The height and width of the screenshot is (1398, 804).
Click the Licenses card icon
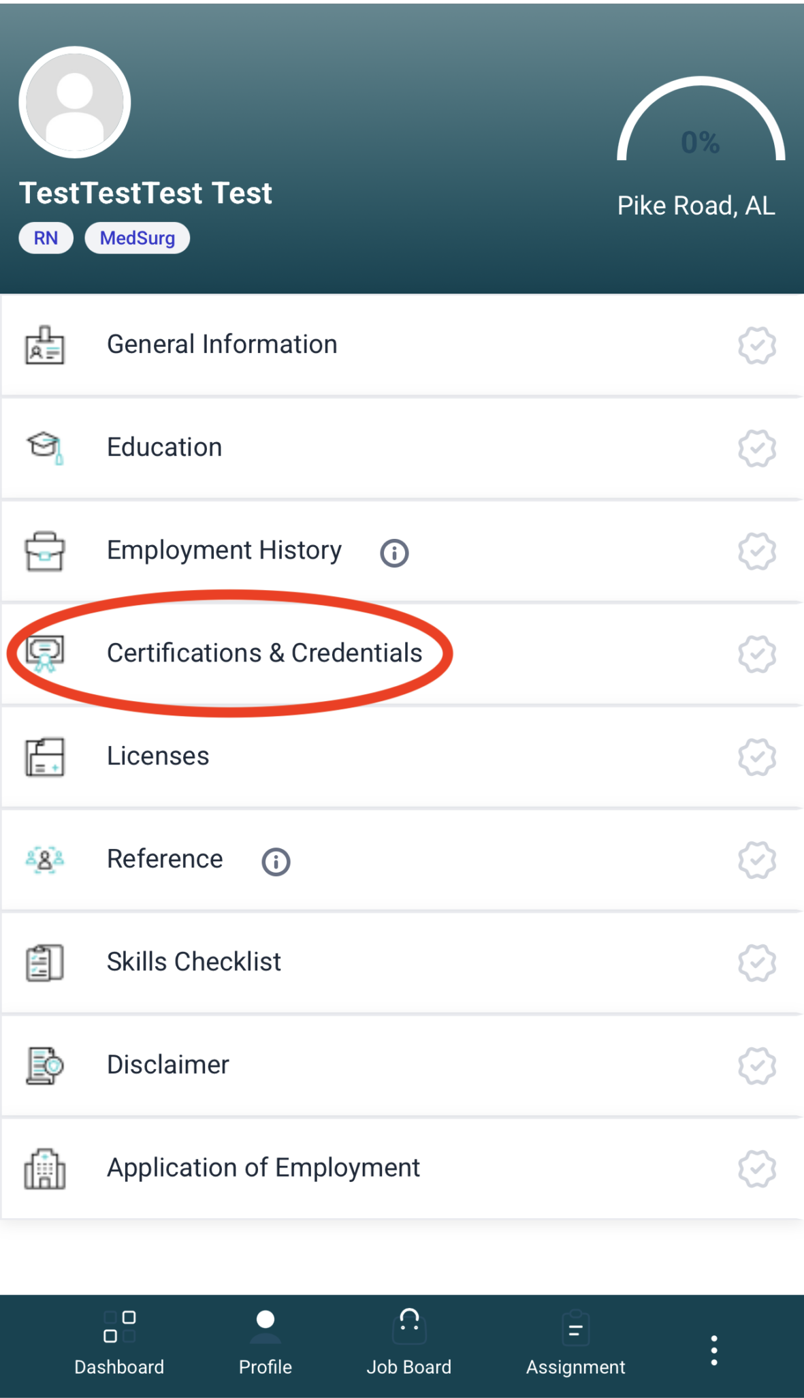click(45, 757)
